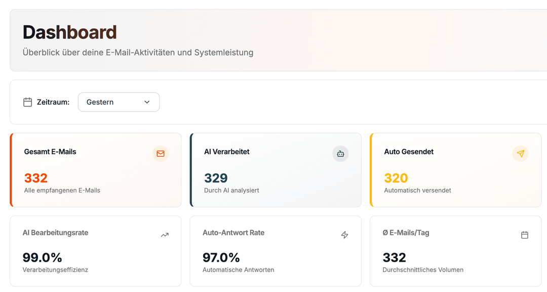
Task: Click the AI Bearbeitungsrate card title
Action: pyautogui.click(x=56, y=233)
